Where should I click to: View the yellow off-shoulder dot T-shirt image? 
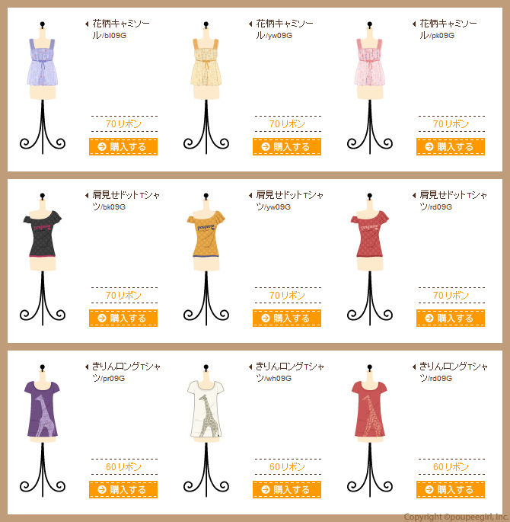(x=206, y=259)
